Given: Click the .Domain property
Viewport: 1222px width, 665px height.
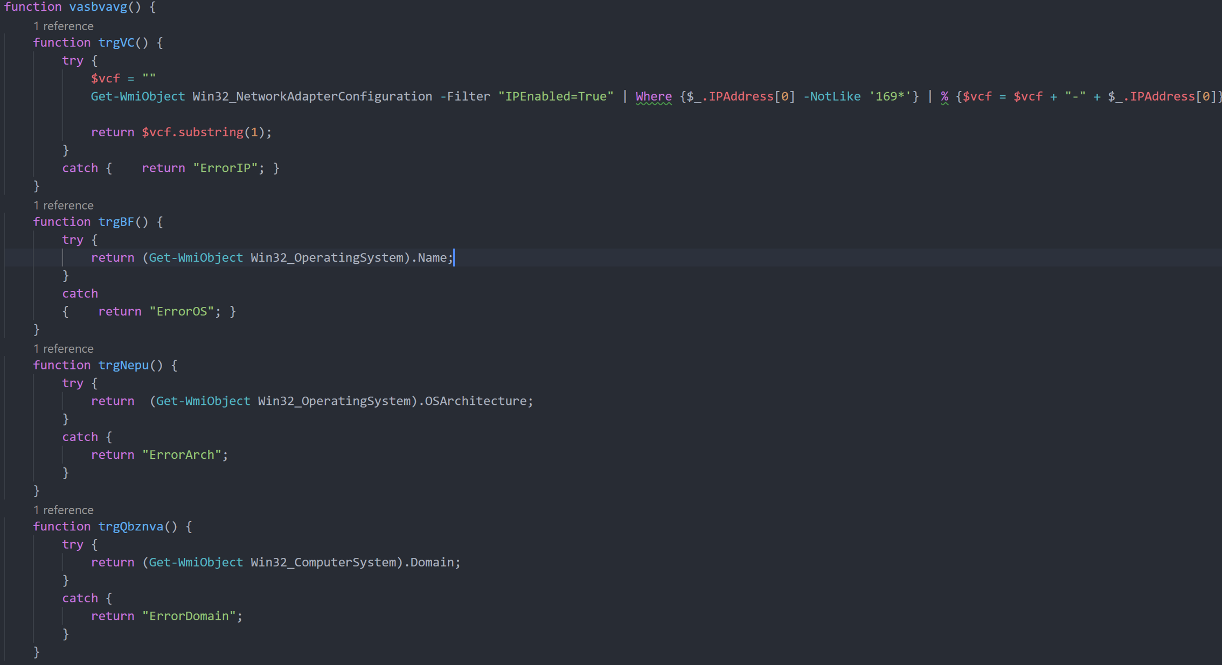Looking at the screenshot, I should (x=429, y=562).
